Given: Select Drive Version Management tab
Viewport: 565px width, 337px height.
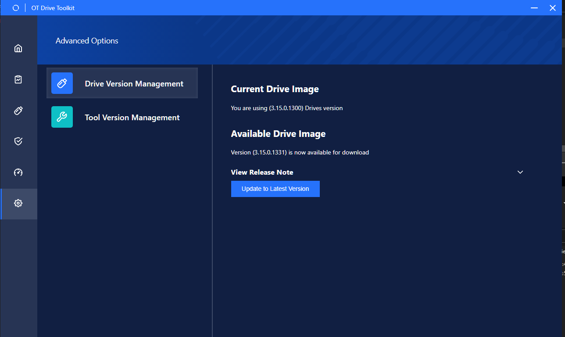Looking at the screenshot, I should [122, 83].
